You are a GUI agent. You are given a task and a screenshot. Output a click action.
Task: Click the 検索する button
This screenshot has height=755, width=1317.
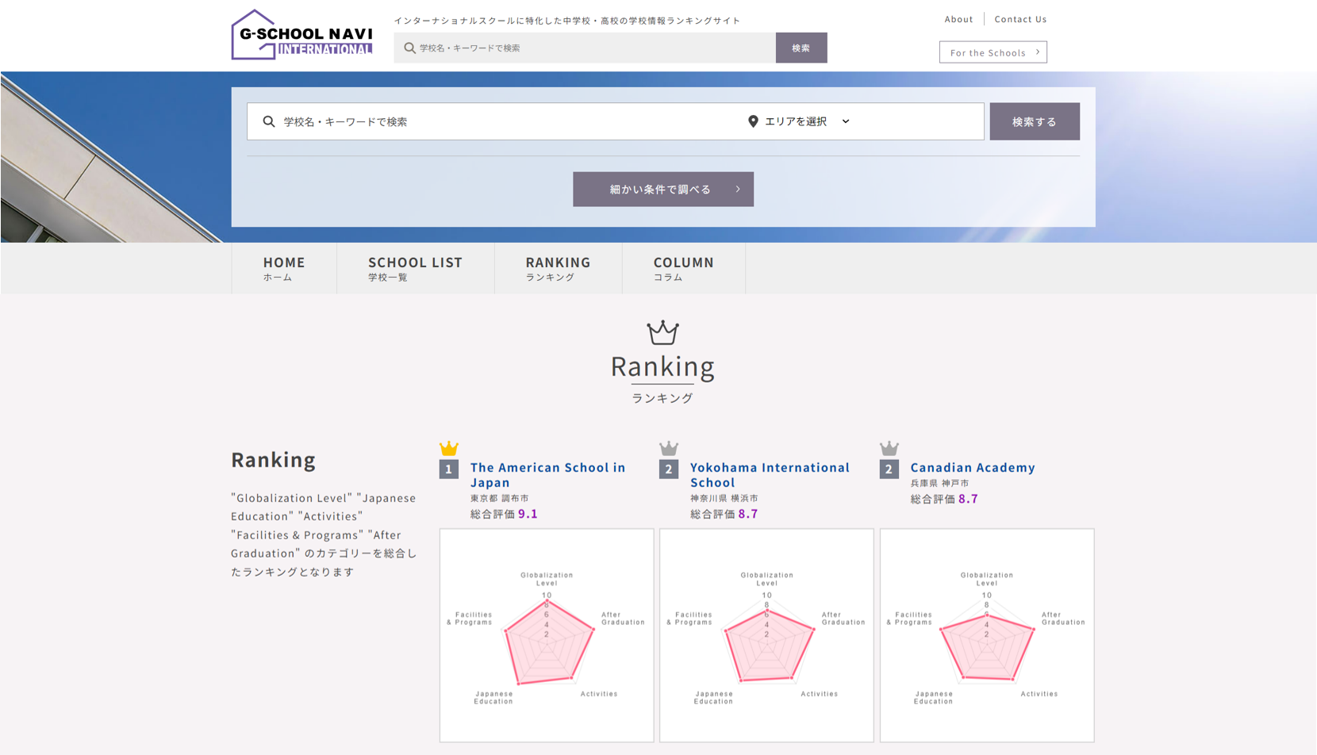point(1035,121)
